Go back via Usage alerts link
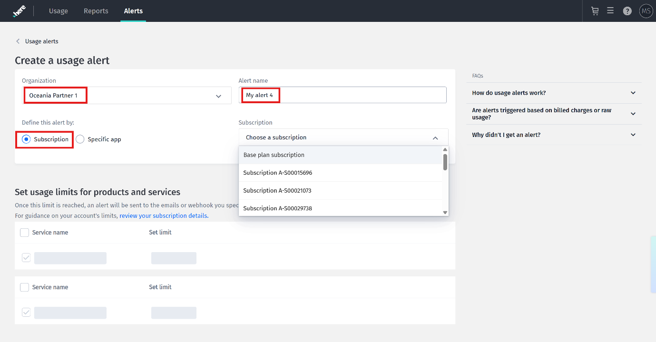The height and width of the screenshot is (342, 656). click(x=42, y=41)
